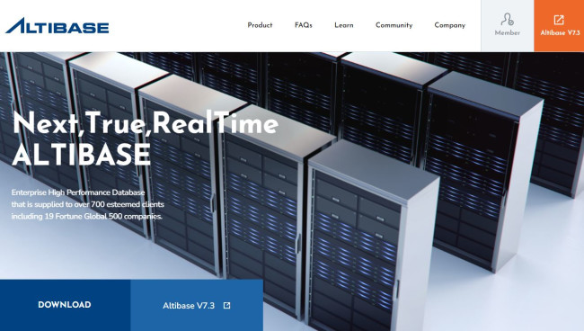The width and height of the screenshot is (584, 331).
Task: Click the 'Next,True,RealTime' headline
Action: [146, 123]
